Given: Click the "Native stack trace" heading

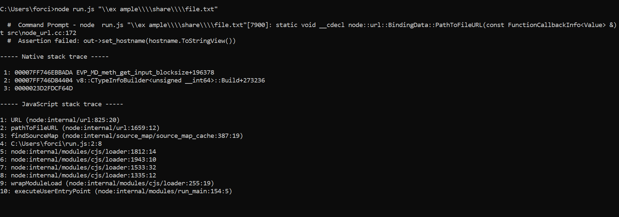Looking at the screenshot, I should [x=54, y=57].
